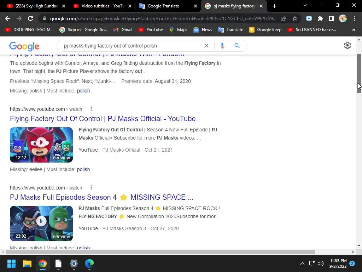Go back with the browser back arrow
Screen dimensions: 362x272
coord(8,18)
